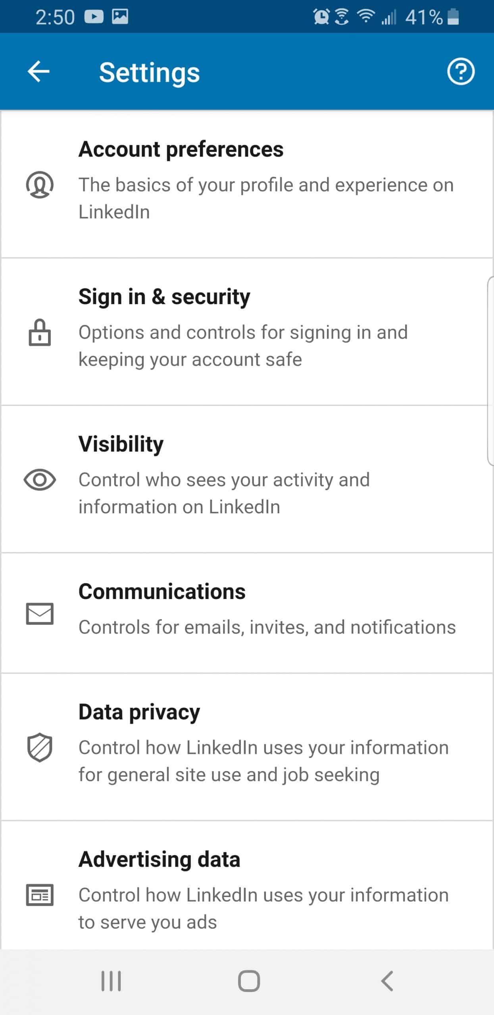The image size is (494, 1015).
Task: Click the padlock icon for Sign in & security
Action: pos(40,332)
